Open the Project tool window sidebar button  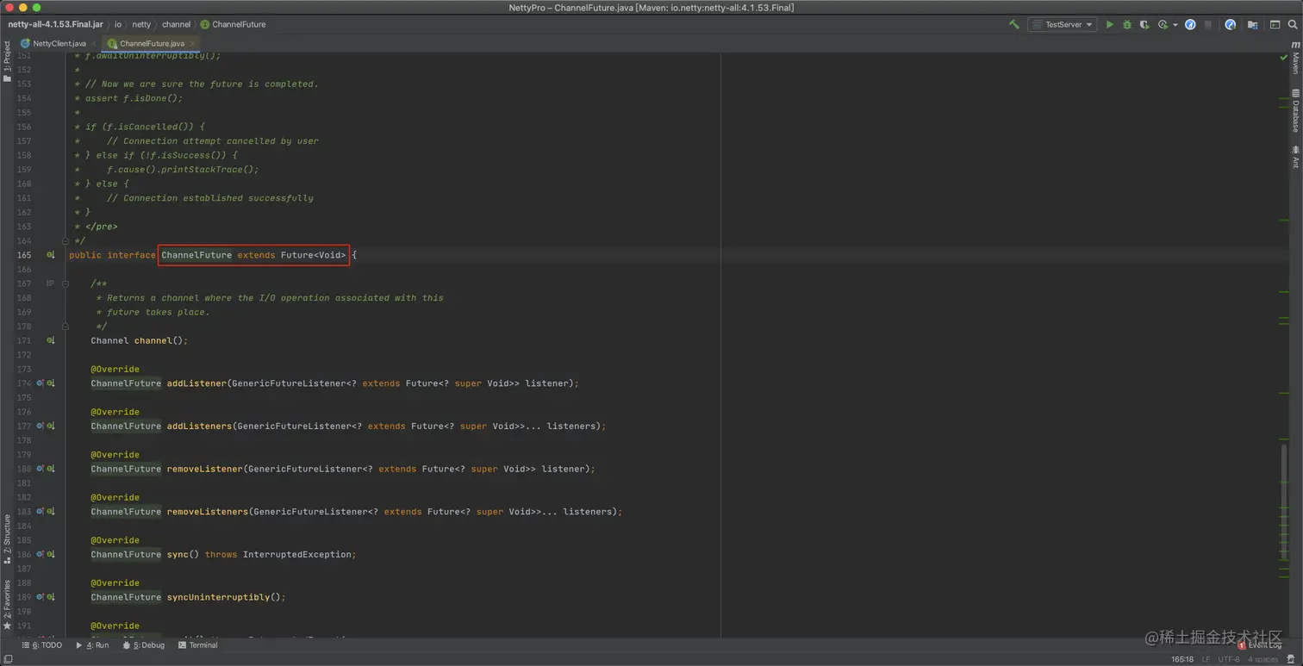point(7,62)
